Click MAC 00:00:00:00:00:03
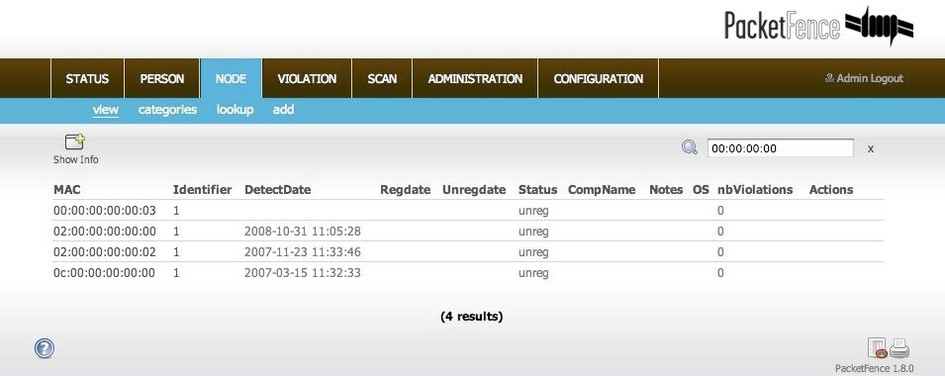The width and height of the screenshot is (945, 376). (105, 211)
